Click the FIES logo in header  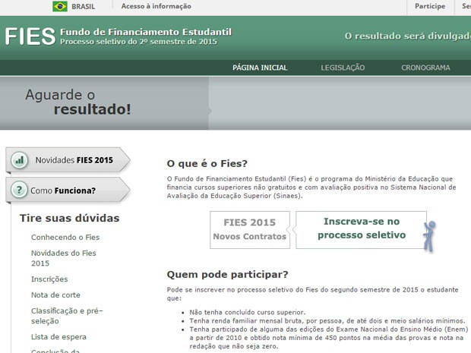pos(30,36)
